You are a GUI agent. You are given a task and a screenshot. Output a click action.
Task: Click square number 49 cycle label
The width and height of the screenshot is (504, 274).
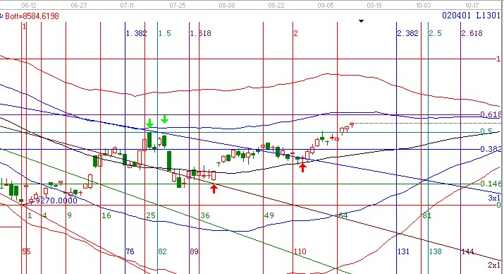(x=269, y=215)
